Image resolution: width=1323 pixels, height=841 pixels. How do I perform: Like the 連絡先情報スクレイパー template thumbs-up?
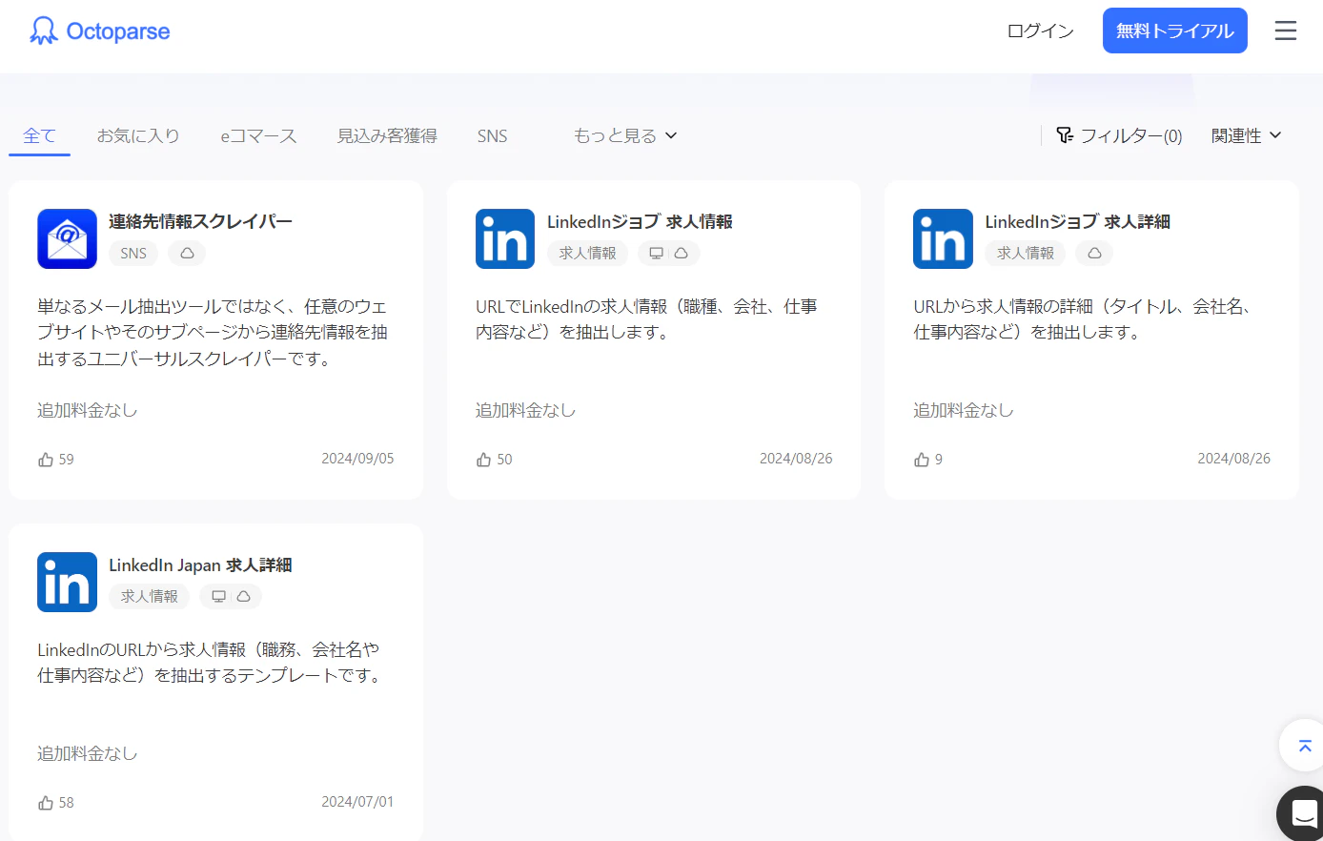click(x=46, y=460)
